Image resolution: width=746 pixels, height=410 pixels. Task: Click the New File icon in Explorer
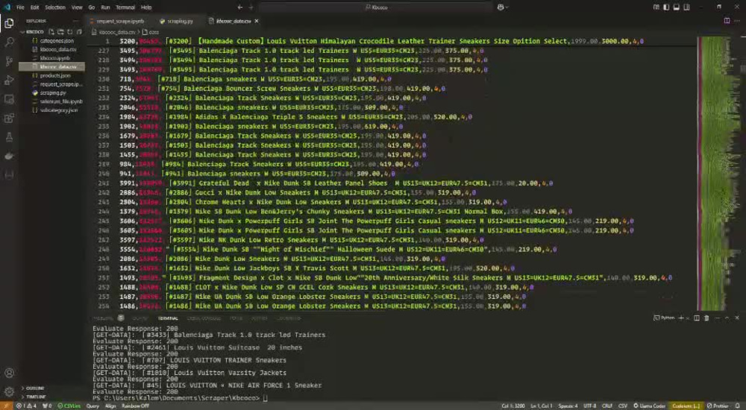(x=51, y=32)
